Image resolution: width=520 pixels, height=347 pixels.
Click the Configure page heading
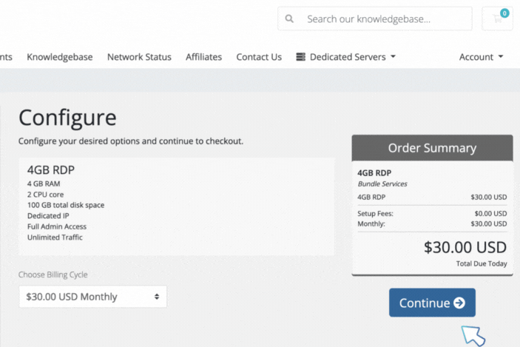(67, 118)
